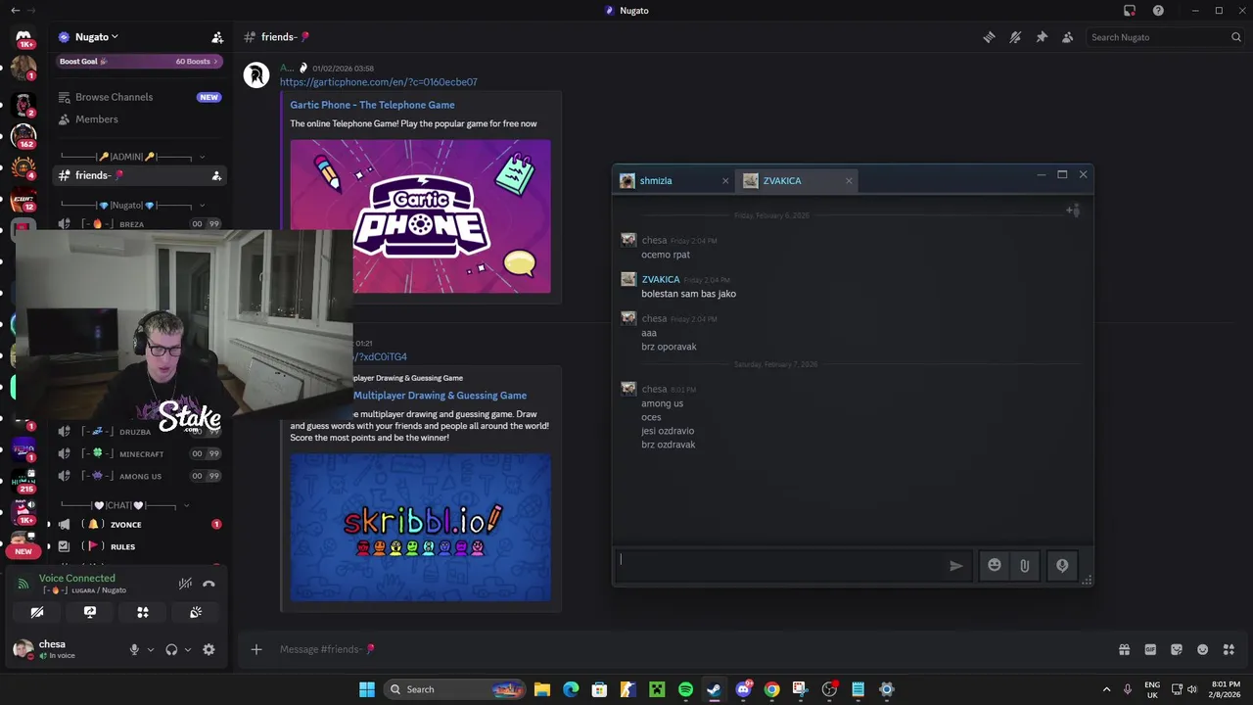This screenshot has height=705, width=1253.
Task: Toggle noise suppression in voice panel
Action: (x=184, y=584)
